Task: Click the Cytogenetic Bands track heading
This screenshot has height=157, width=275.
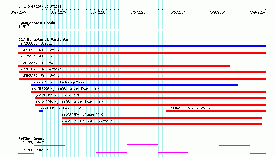Action: pyautogui.click(x=37, y=23)
